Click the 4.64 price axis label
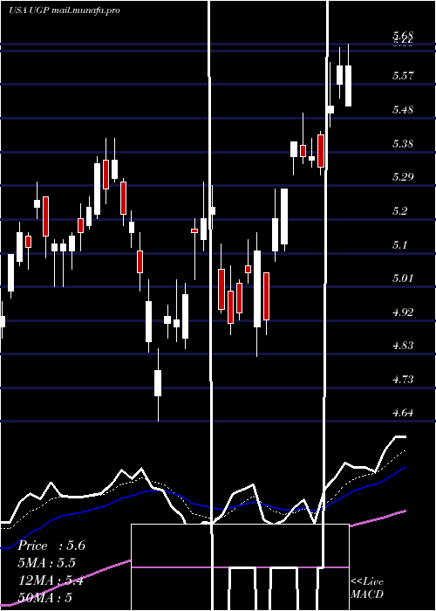The width and height of the screenshot is (436, 611). (403, 413)
